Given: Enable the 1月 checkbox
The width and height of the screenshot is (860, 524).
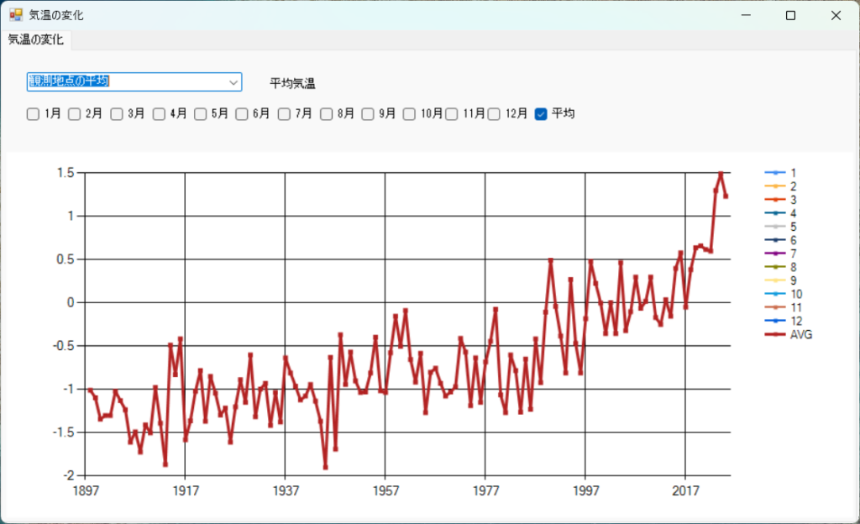Looking at the screenshot, I should coord(33,114).
